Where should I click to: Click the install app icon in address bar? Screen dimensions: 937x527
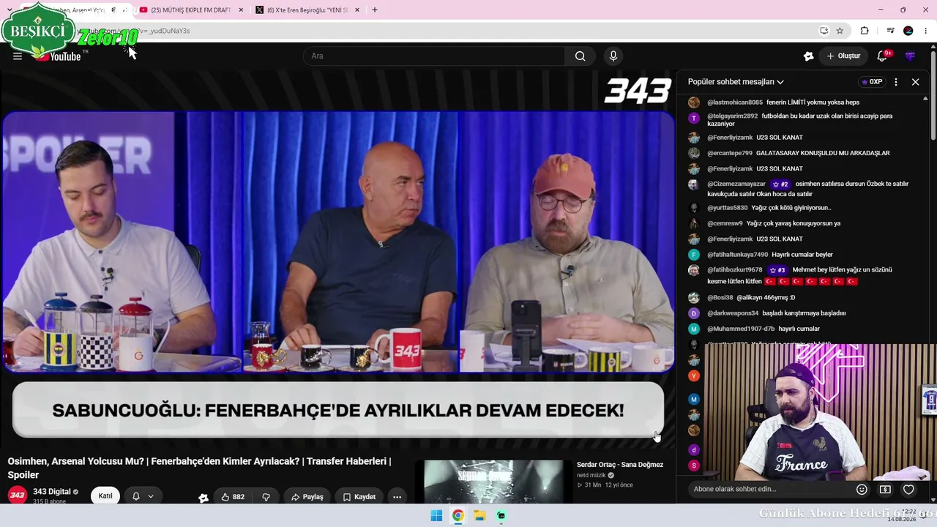click(824, 31)
